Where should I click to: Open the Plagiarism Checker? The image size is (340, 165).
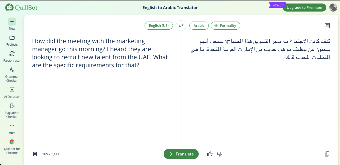[12, 109]
